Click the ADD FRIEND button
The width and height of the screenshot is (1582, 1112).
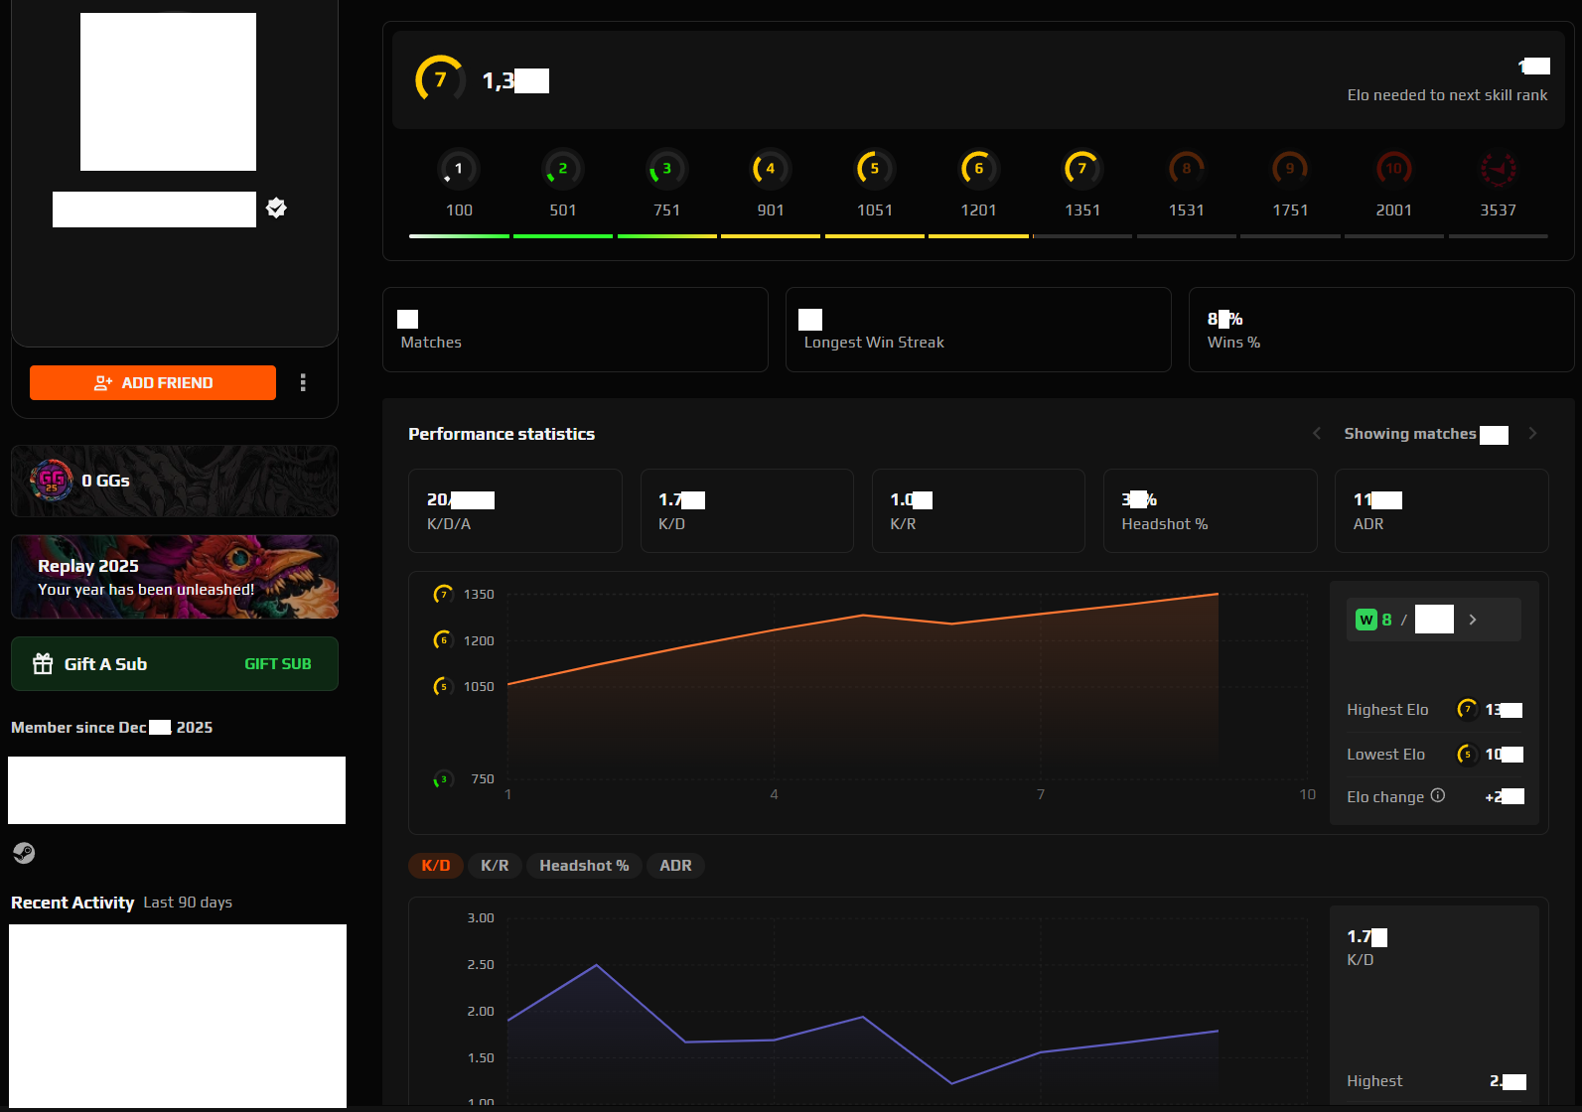point(153,383)
